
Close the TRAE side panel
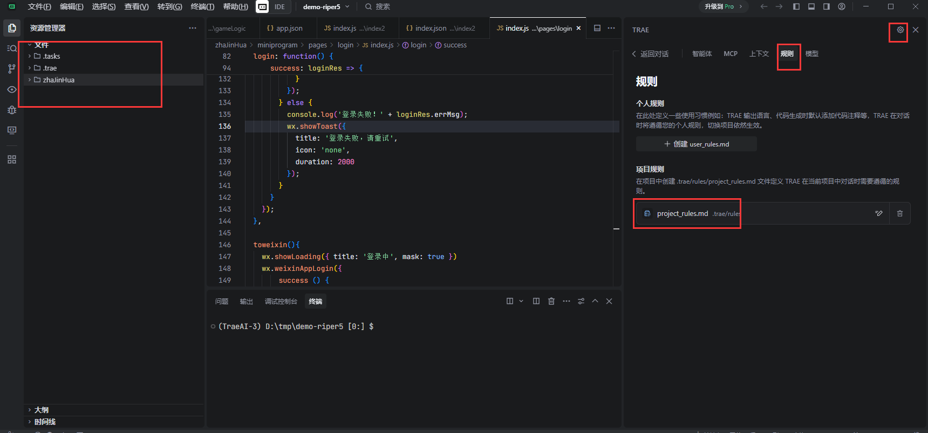pos(916,30)
